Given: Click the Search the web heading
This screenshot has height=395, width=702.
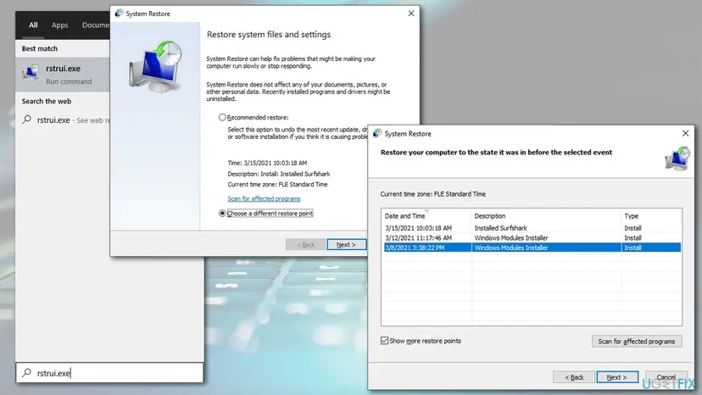Looking at the screenshot, I should tap(46, 101).
